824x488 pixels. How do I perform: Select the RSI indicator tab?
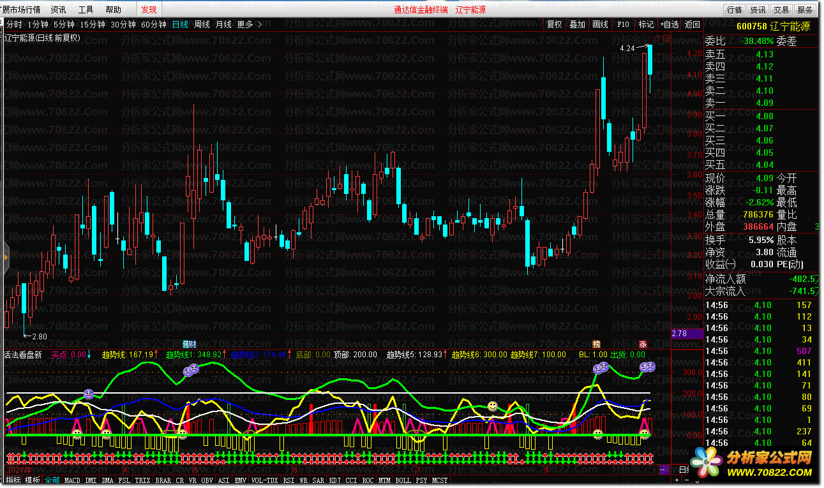click(x=289, y=480)
